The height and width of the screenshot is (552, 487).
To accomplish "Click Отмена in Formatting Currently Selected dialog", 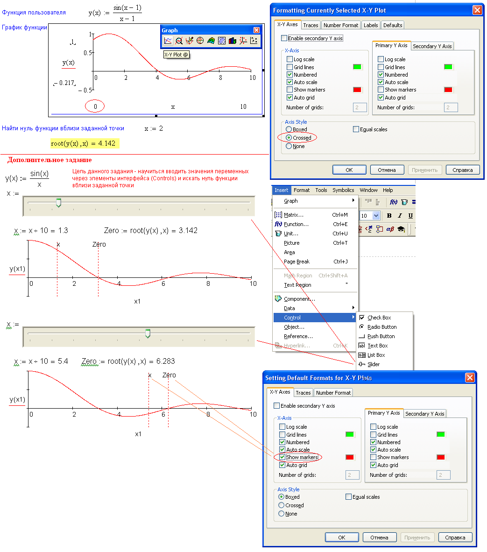I will click(x=387, y=170).
